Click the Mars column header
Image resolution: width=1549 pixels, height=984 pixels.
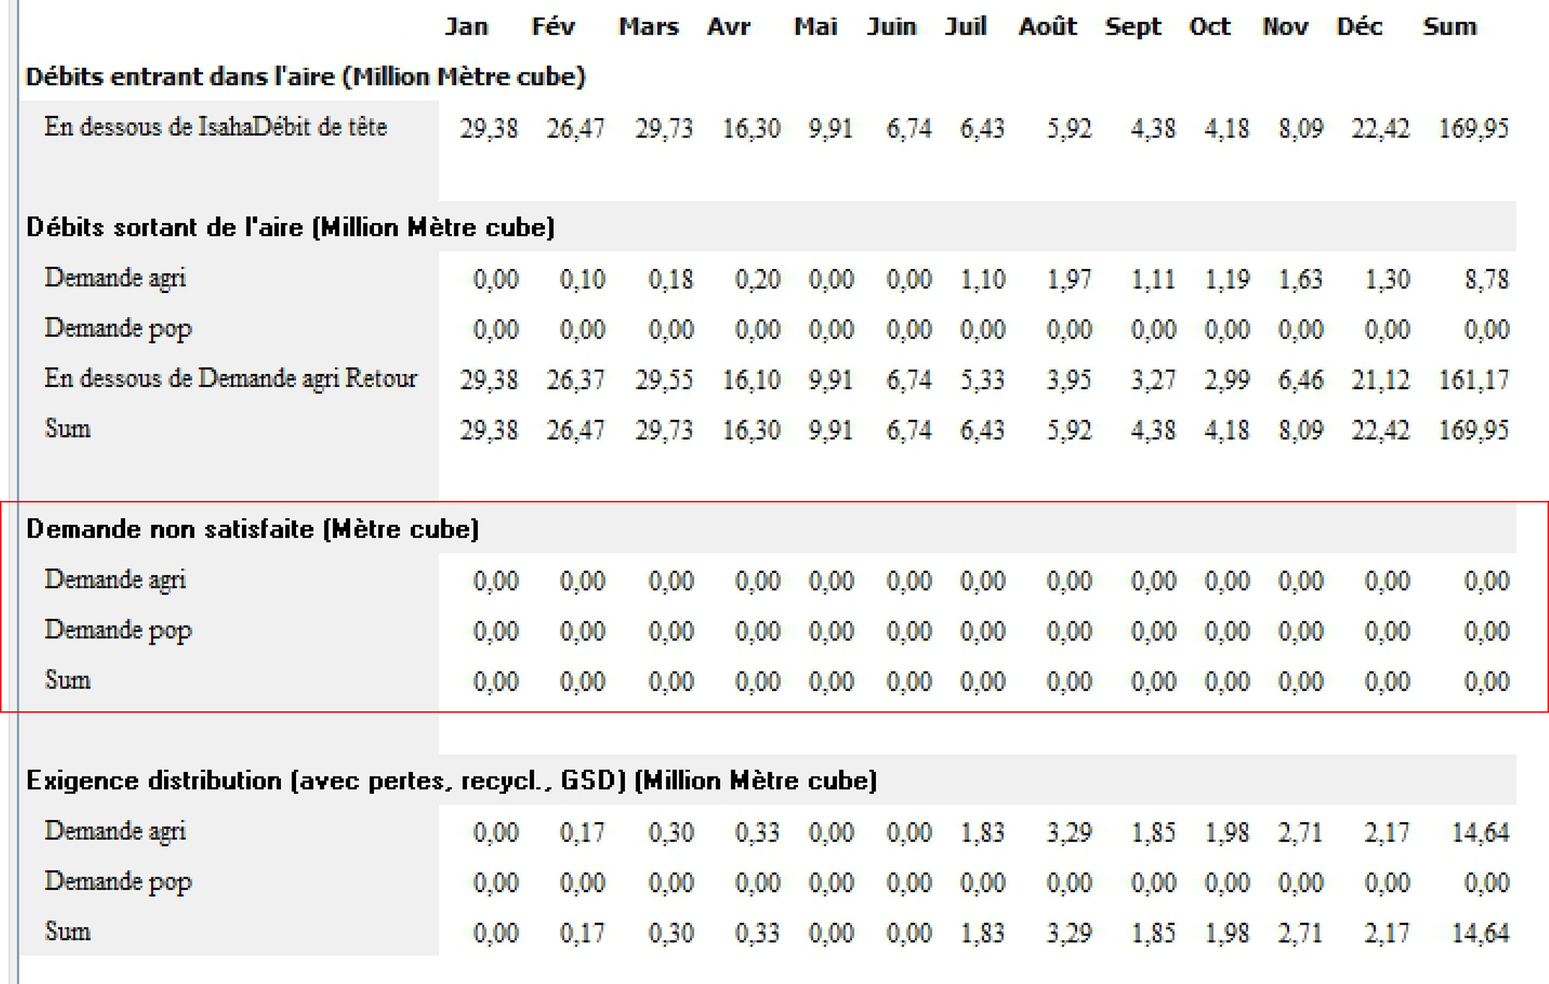[648, 27]
